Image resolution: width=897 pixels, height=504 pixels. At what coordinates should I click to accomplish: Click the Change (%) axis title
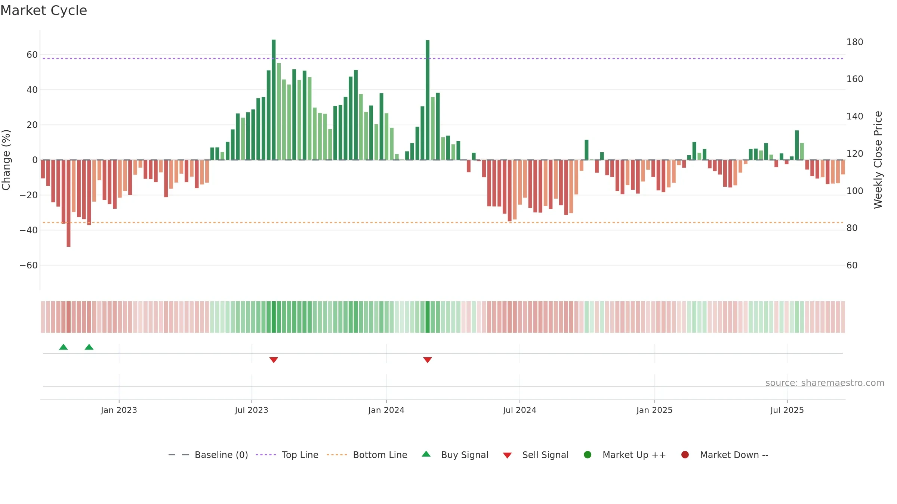pyautogui.click(x=6, y=160)
